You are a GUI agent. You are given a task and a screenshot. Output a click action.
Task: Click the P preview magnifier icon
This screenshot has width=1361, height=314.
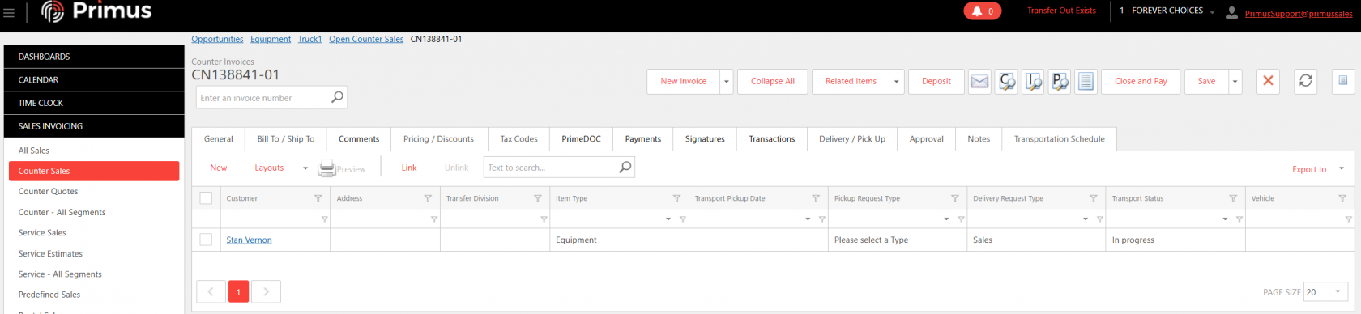pyautogui.click(x=1060, y=82)
